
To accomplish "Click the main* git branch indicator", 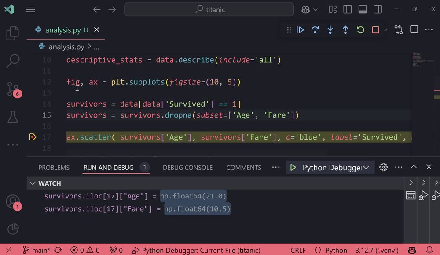I will 37,250.
